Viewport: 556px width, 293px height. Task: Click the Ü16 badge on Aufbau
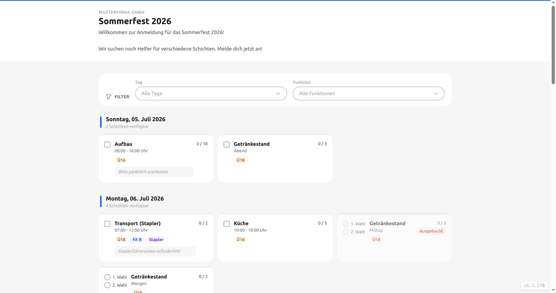(121, 160)
